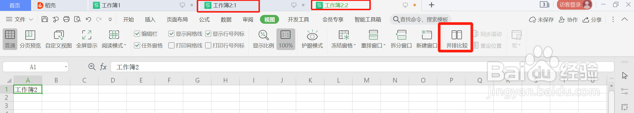Activate Reading Mode (阅读模式) icon
The height and width of the screenshot is (113, 634).
click(114, 35)
